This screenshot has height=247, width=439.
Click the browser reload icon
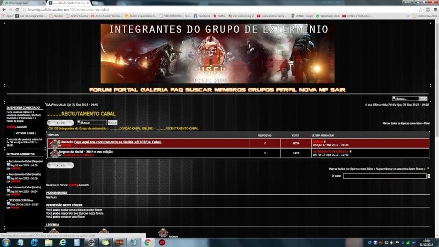[x=17, y=9]
